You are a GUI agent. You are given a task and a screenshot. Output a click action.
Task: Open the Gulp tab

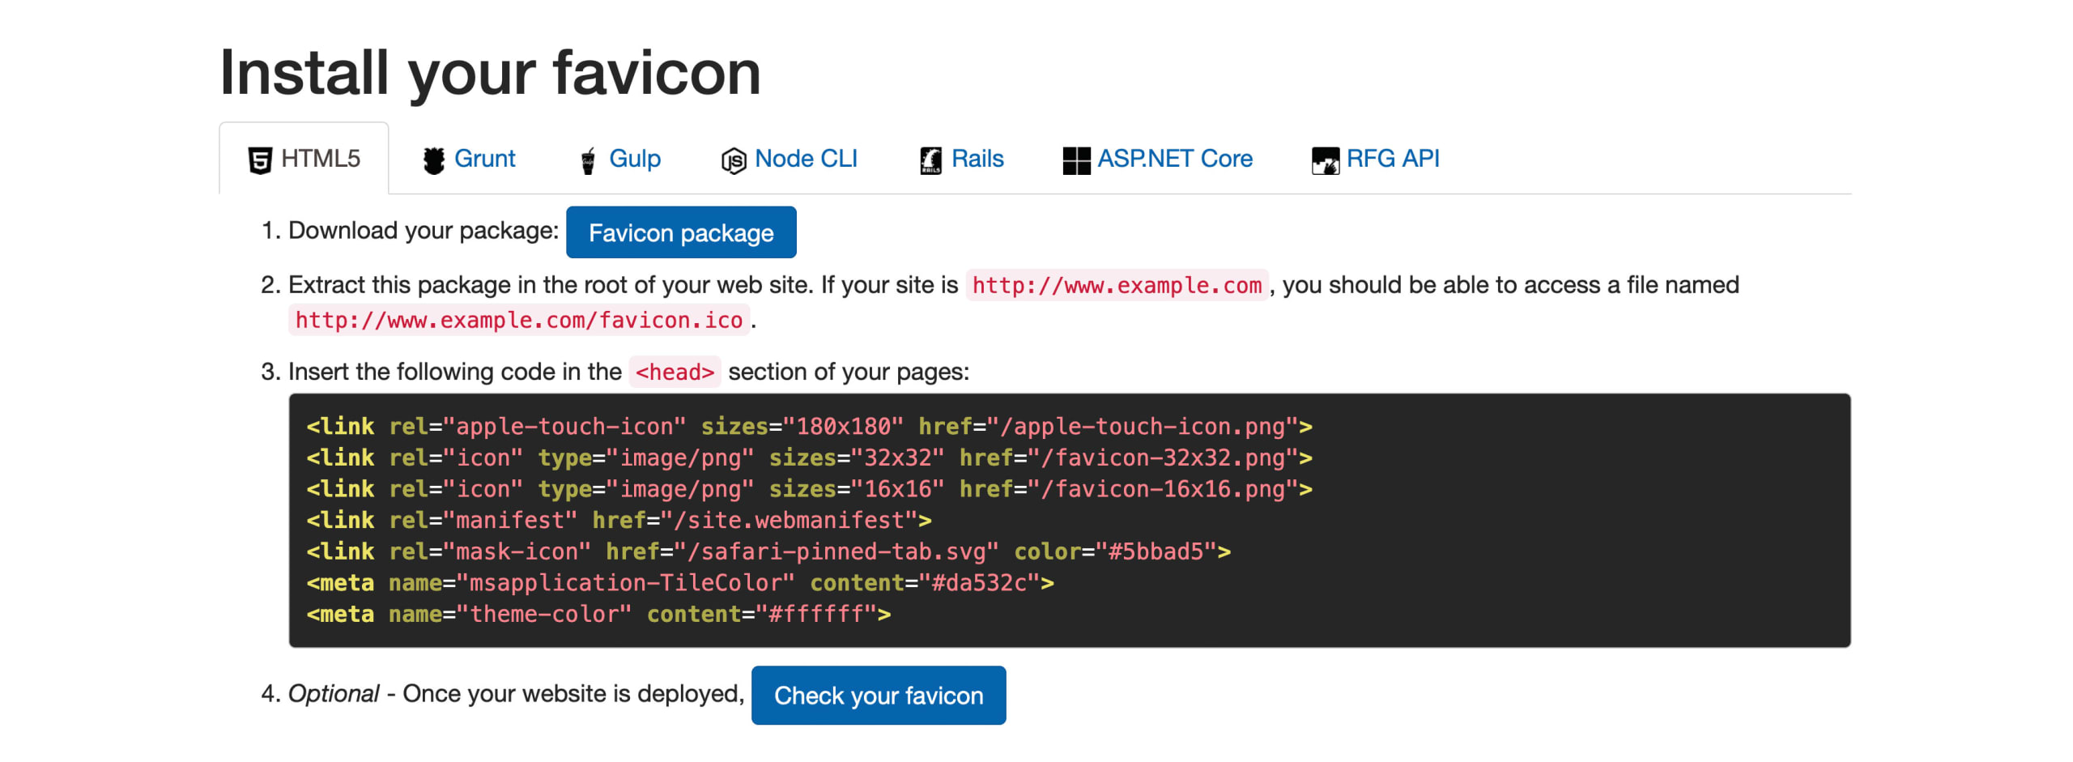[x=619, y=159]
